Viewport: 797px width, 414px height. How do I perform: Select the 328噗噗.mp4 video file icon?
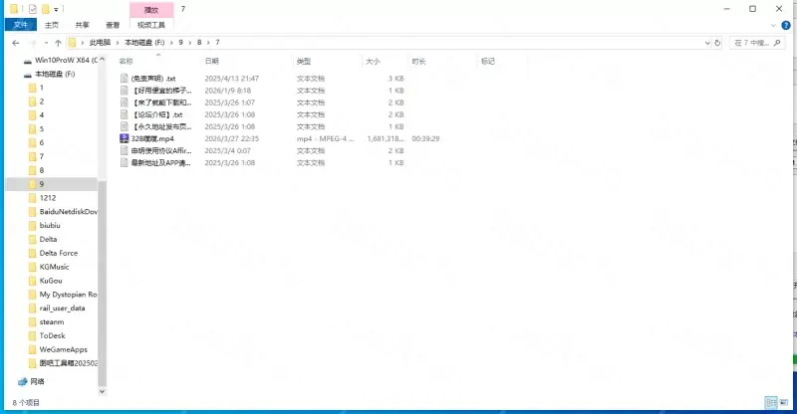pos(124,138)
